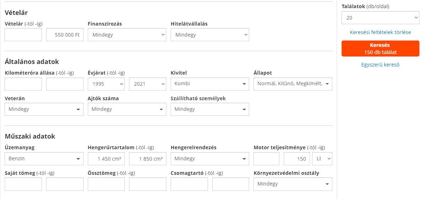The image size is (423, 199).
Task: Open the Hitelátvállalás dropdown
Action: tap(210, 35)
